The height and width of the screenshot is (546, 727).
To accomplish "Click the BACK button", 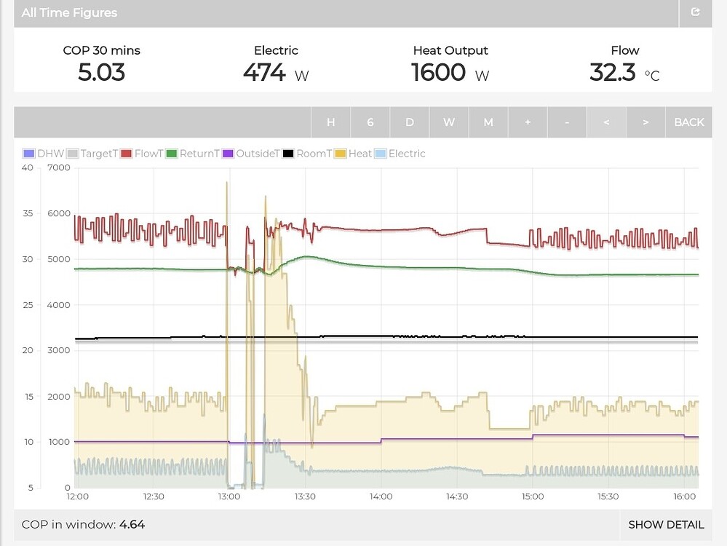I will [x=688, y=122].
